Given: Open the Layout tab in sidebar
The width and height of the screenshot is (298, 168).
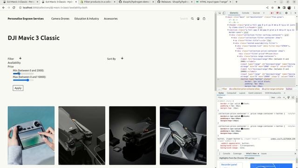Looking at the screenshot, I should [242, 93].
